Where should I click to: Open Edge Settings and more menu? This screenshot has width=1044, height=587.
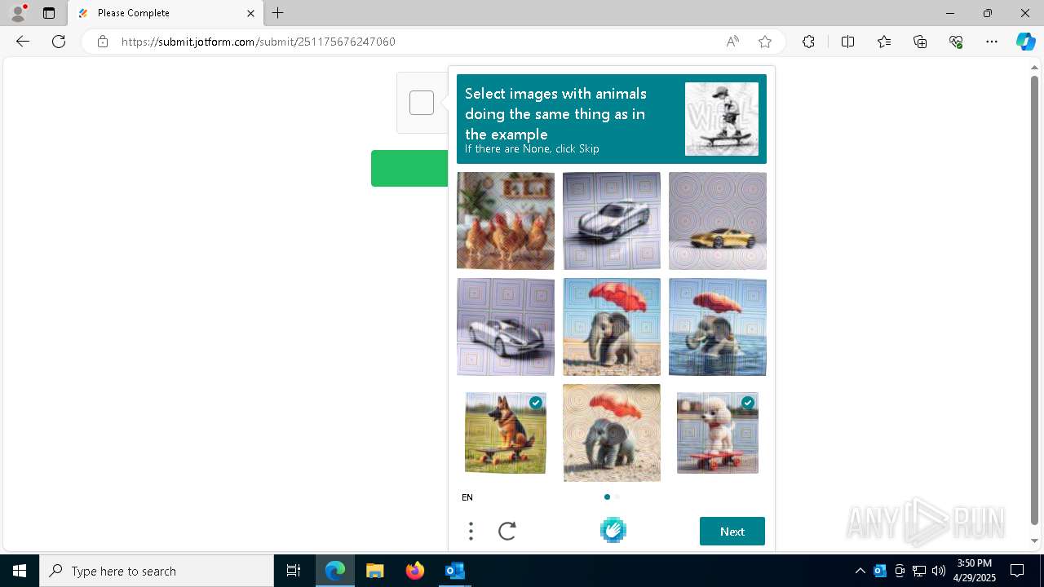click(992, 42)
